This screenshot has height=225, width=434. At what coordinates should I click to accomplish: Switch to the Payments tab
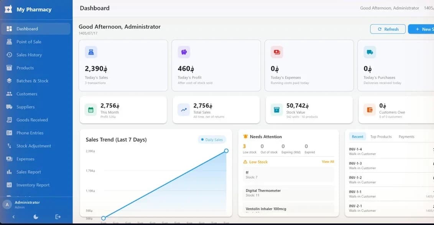click(406, 137)
